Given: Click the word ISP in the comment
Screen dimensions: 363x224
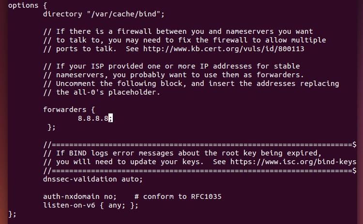Looking at the screenshot, I should coord(97,66).
